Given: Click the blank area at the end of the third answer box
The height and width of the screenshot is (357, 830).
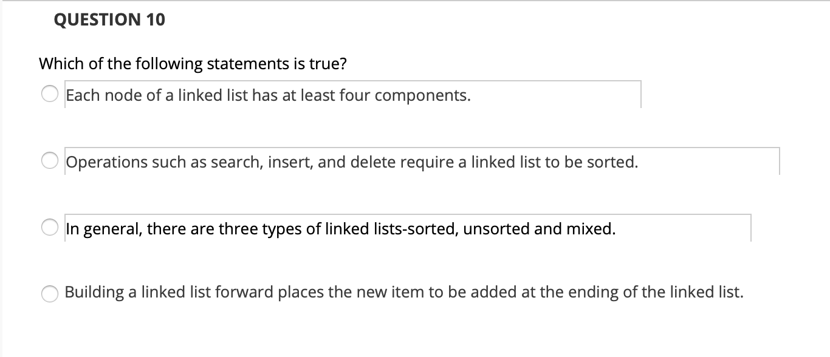Looking at the screenshot, I should pos(687,229).
